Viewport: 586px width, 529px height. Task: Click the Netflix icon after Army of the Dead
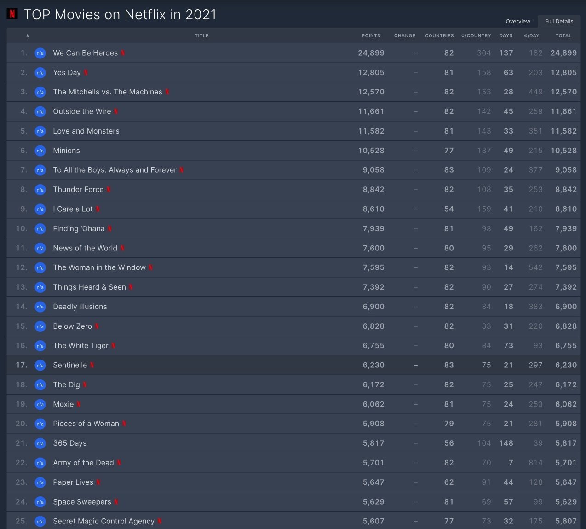(x=119, y=463)
